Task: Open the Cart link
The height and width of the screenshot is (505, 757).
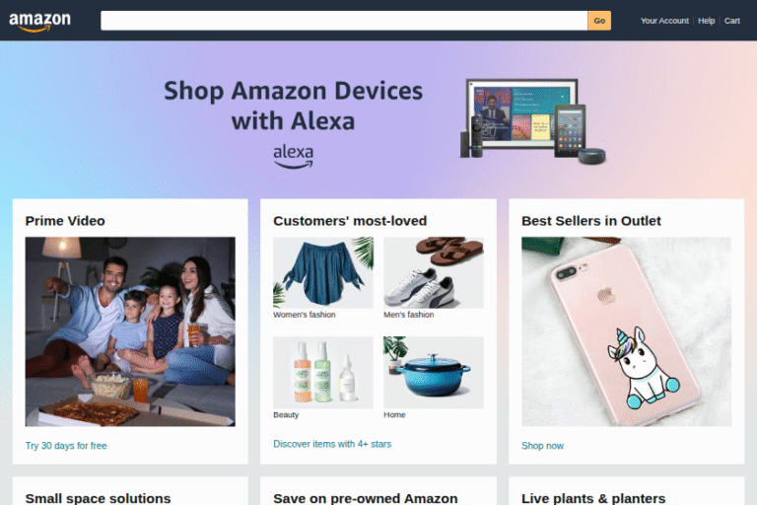Action: [x=732, y=21]
